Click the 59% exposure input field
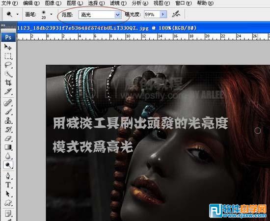 pyautogui.click(x=152, y=14)
